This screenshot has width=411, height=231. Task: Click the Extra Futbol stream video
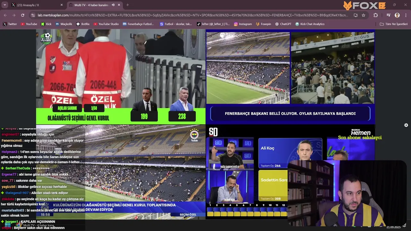[121, 77]
